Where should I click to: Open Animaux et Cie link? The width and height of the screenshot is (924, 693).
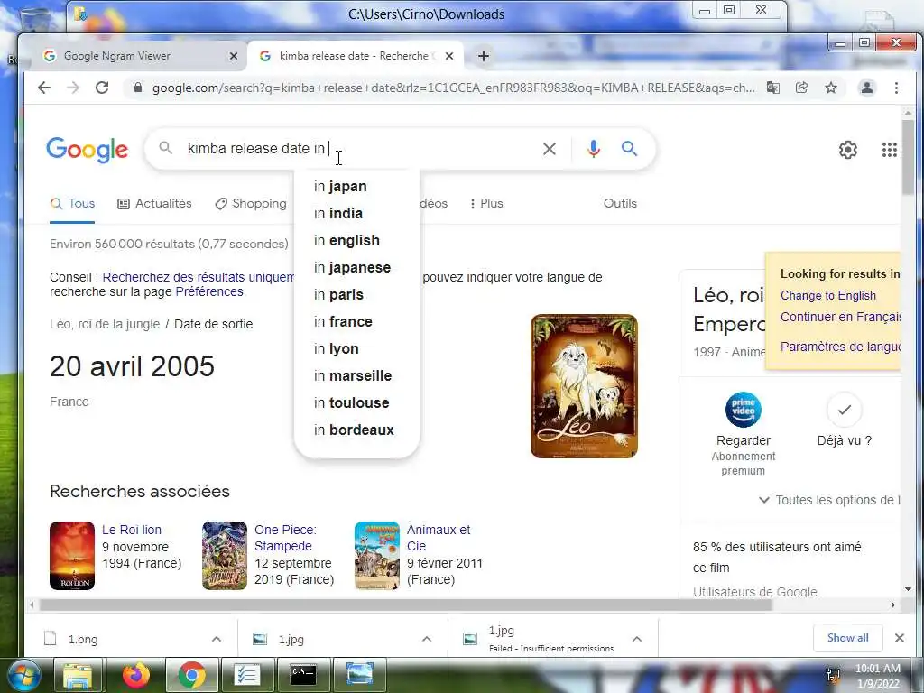[x=439, y=538]
